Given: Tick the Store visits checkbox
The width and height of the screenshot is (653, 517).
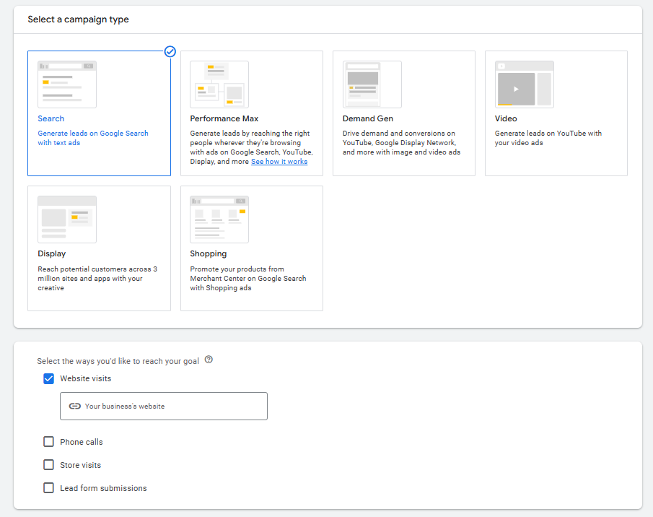Looking at the screenshot, I should (49, 465).
